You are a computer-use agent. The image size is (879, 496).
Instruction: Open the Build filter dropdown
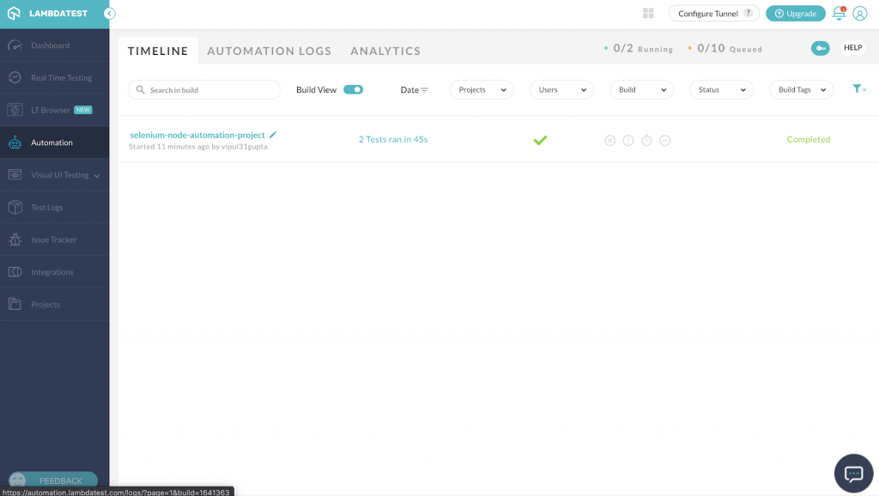tap(642, 89)
